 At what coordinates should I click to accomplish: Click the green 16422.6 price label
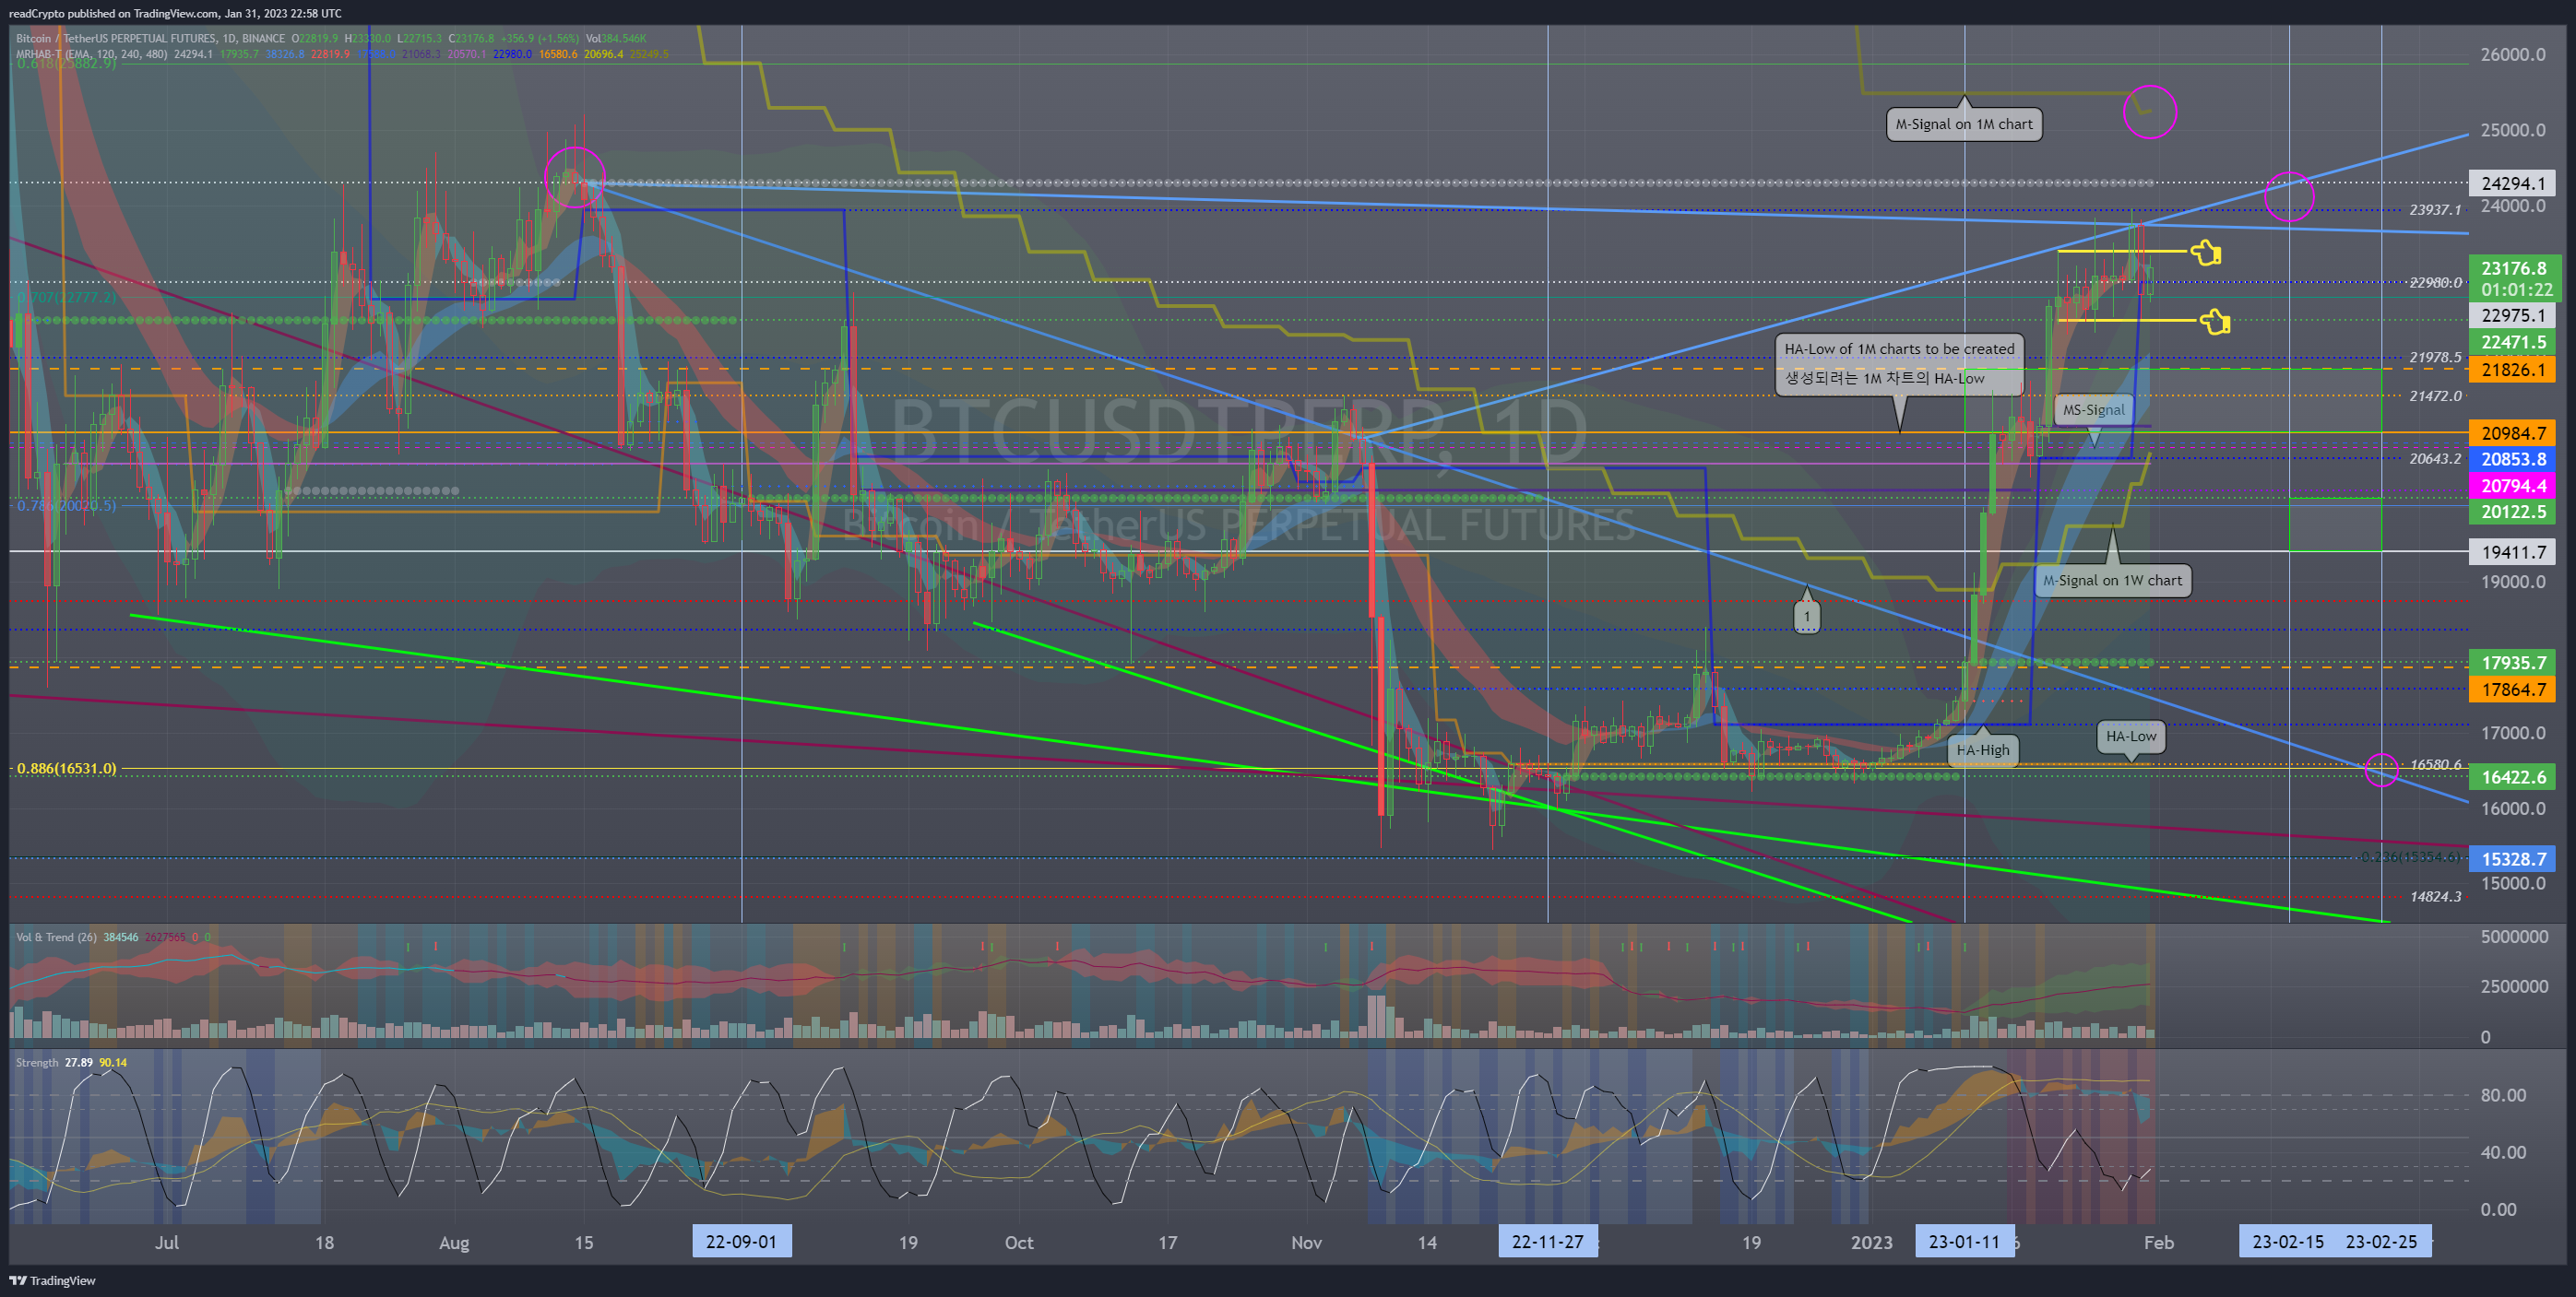click(2512, 776)
